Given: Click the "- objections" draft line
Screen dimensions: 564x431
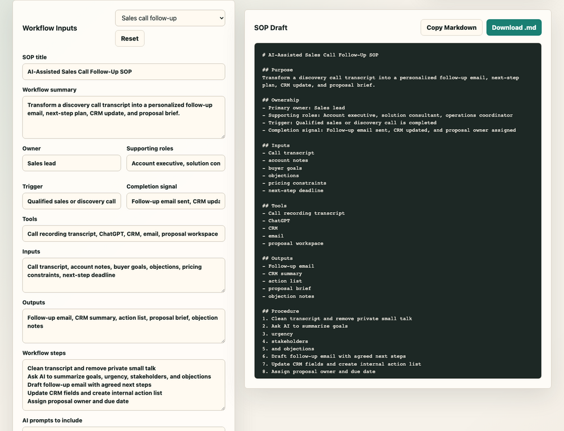Looking at the screenshot, I should pyautogui.click(x=281, y=176).
